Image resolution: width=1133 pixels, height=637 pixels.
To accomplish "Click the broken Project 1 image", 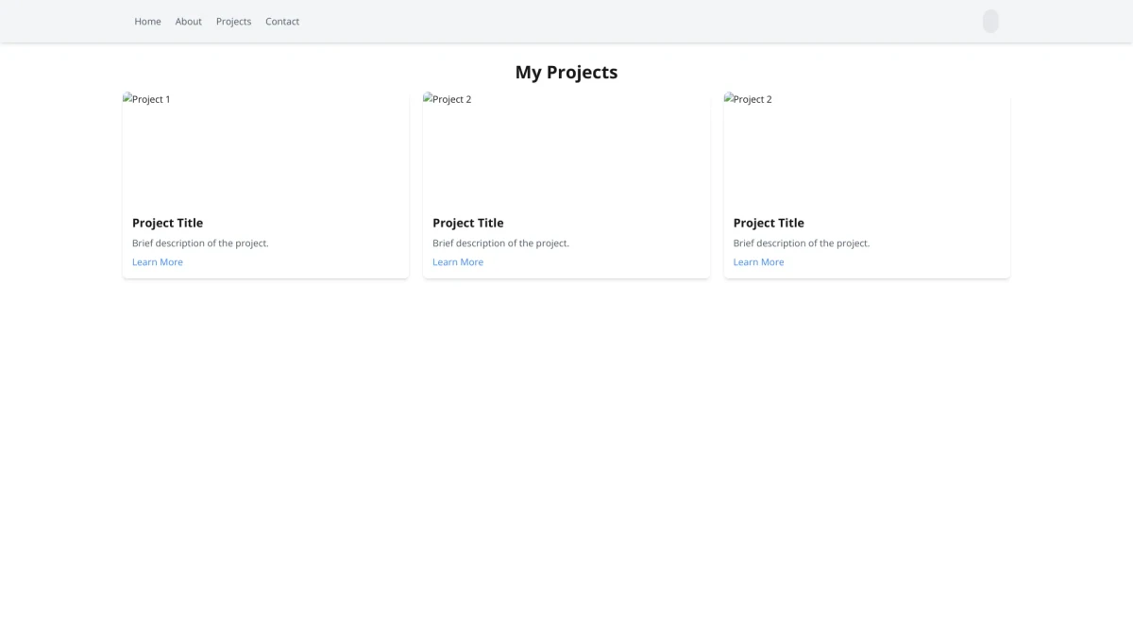I will click(x=147, y=99).
